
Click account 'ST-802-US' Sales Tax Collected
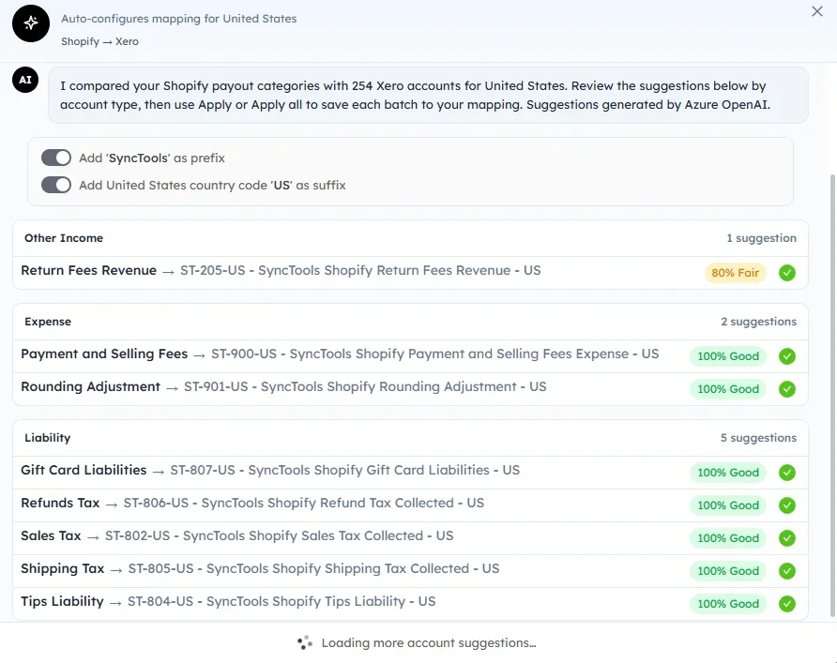[x=280, y=535]
